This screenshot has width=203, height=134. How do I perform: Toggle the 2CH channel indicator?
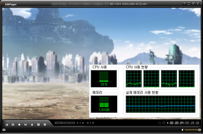(x=72, y=123)
